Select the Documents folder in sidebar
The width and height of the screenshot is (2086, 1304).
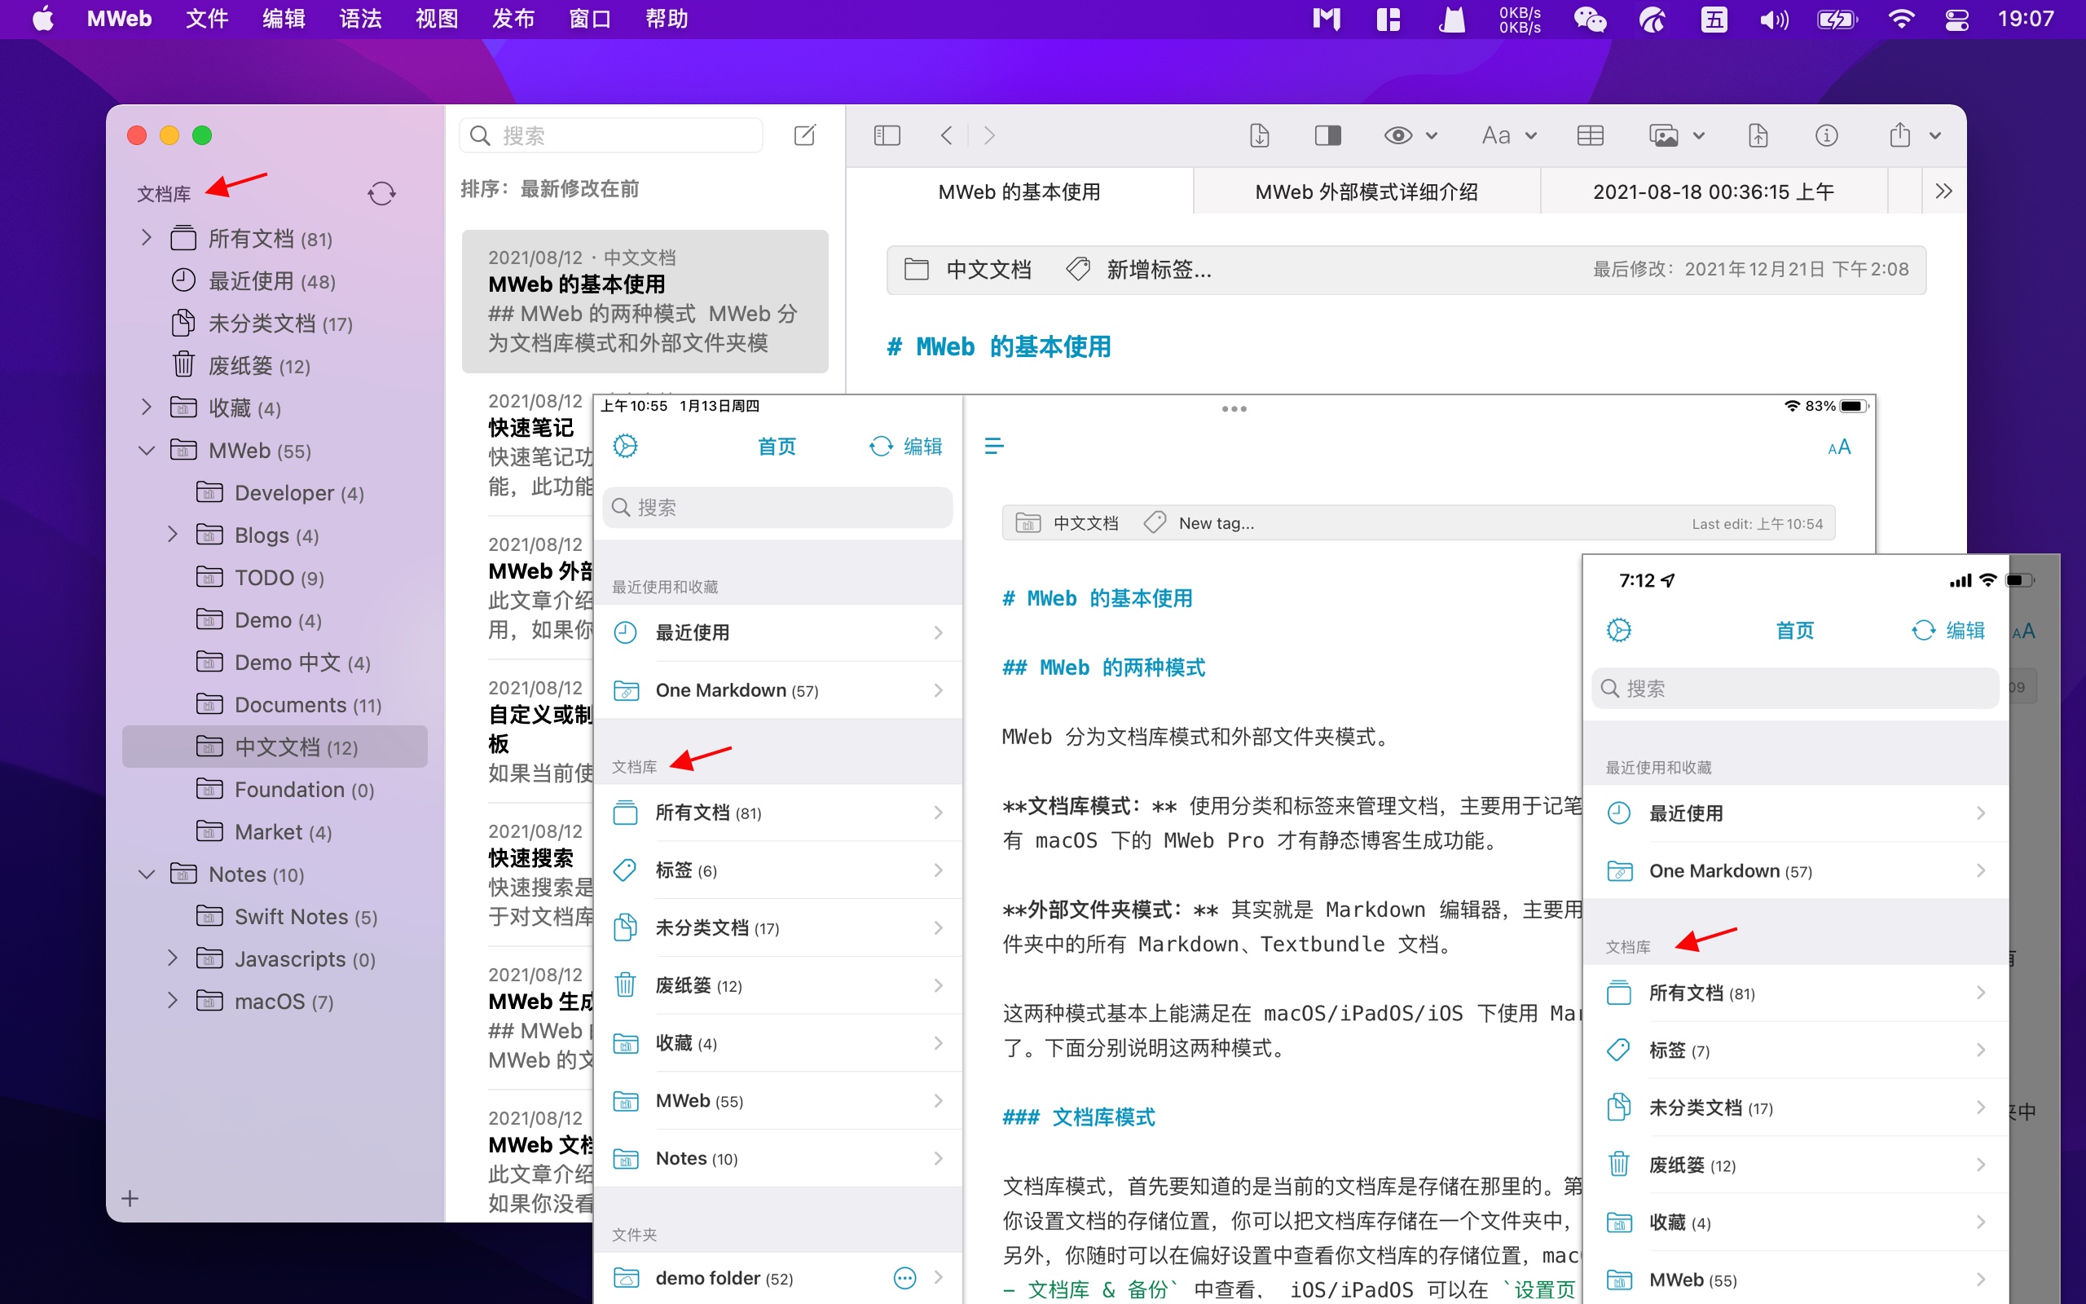290,705
